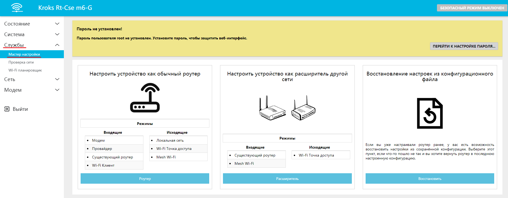Click the restore configuration file icon
This screenshot has height=198, width=508.
click(x=429, y=113)
